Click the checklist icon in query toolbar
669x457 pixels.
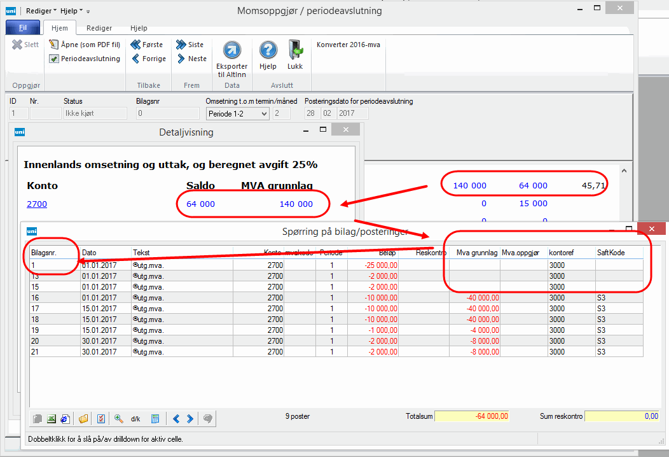100,419
